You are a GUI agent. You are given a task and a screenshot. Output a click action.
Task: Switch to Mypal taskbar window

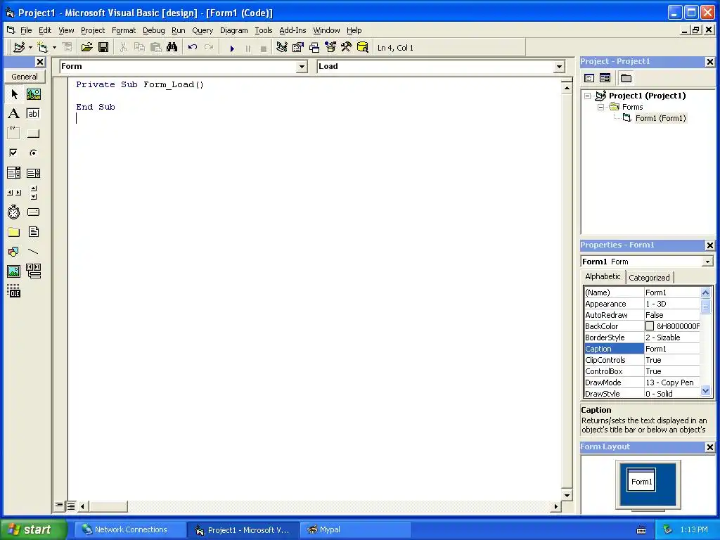tap(355, 530)
